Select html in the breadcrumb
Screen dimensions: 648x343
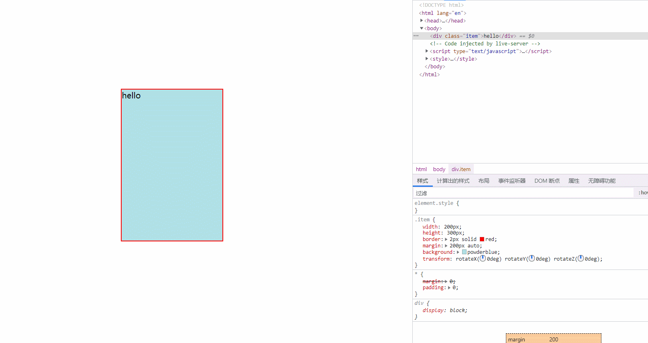tap(421, 169)
